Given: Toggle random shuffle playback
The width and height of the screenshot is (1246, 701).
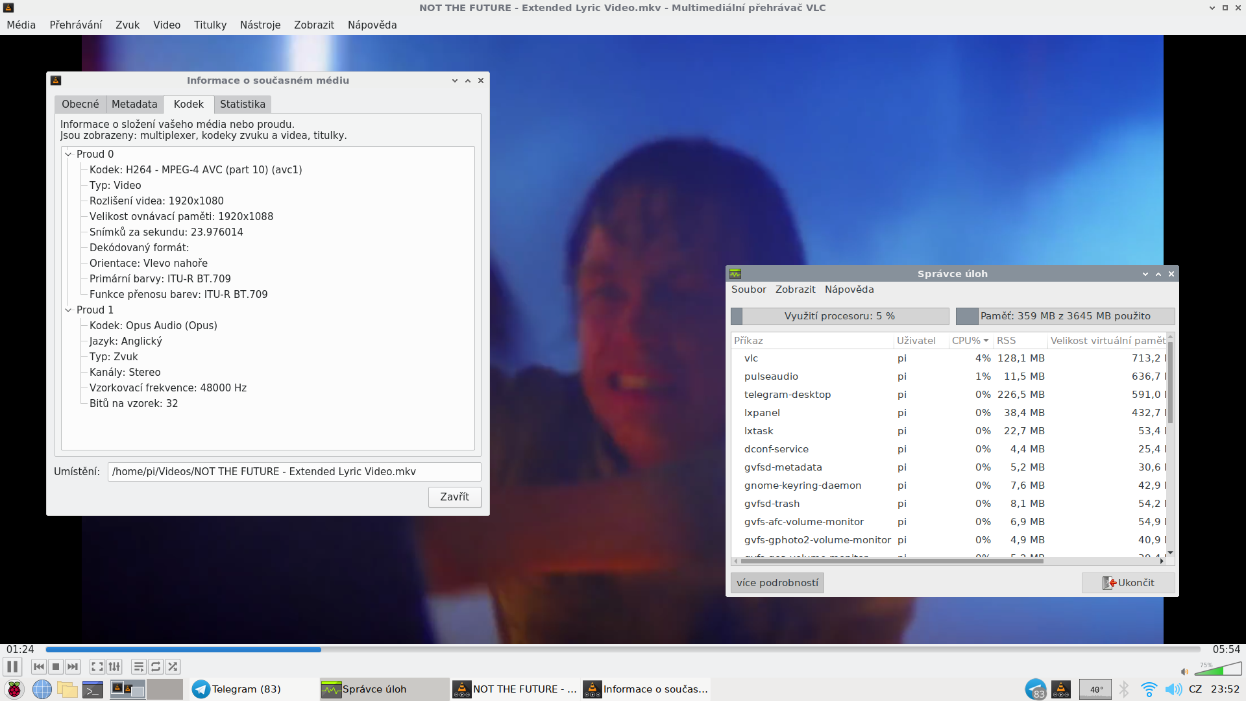Looking at the screenshot, I should 173,667.
